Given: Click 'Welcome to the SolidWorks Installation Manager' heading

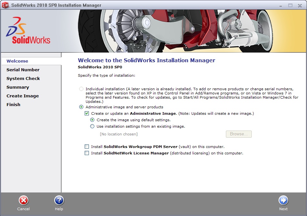Looking at the screenshot, I should coord(146,60).
